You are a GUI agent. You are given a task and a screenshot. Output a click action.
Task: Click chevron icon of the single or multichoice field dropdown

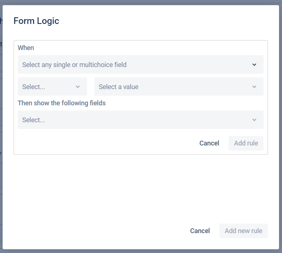click(x=254, y=65)
